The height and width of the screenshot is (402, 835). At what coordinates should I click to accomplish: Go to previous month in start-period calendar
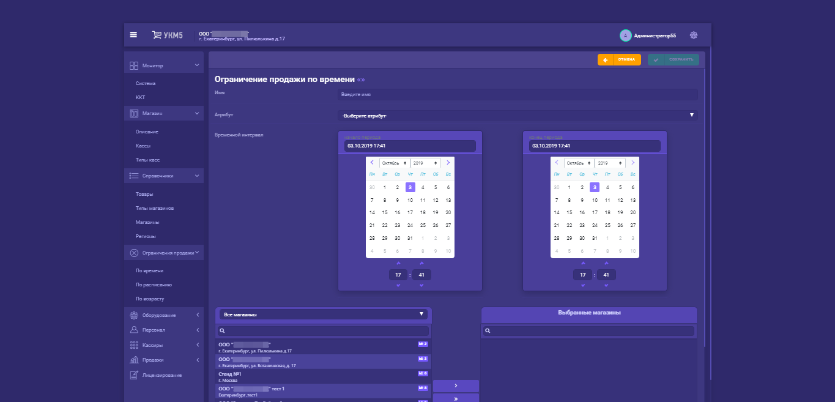(x=372, y=163)
